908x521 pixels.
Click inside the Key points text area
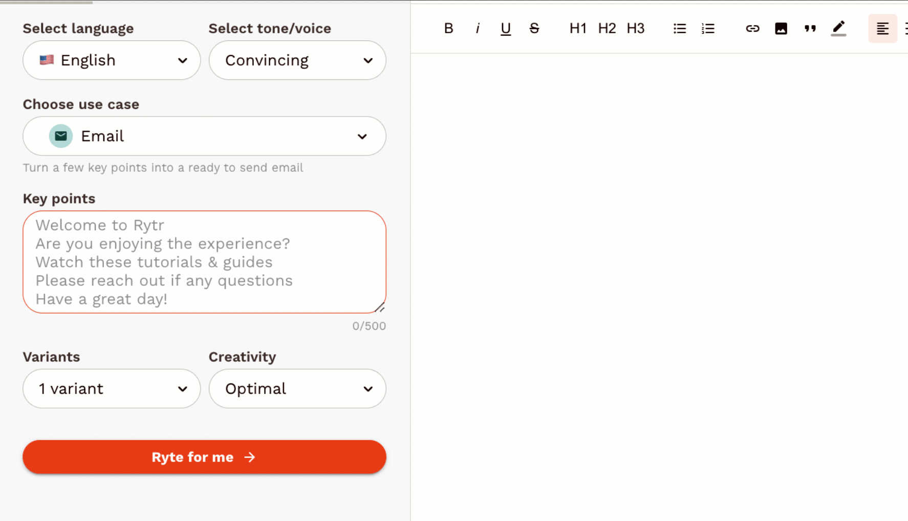coord(204,262)
